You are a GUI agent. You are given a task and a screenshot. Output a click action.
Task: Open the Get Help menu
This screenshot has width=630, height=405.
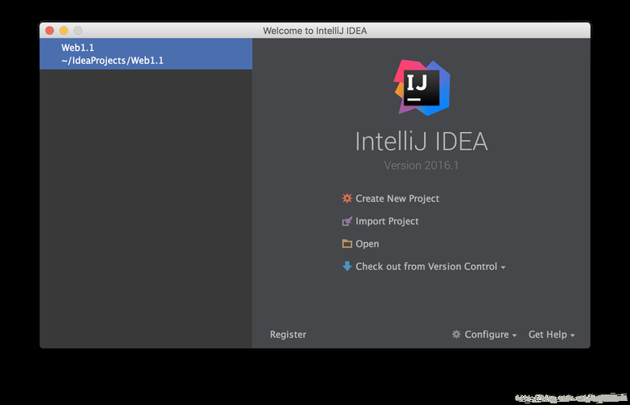coord(547,335)
